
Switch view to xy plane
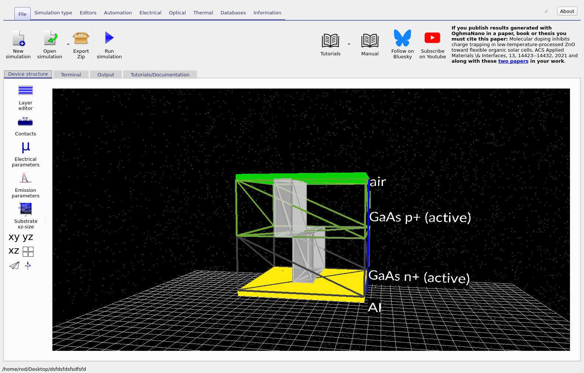(x=14, y=237)
